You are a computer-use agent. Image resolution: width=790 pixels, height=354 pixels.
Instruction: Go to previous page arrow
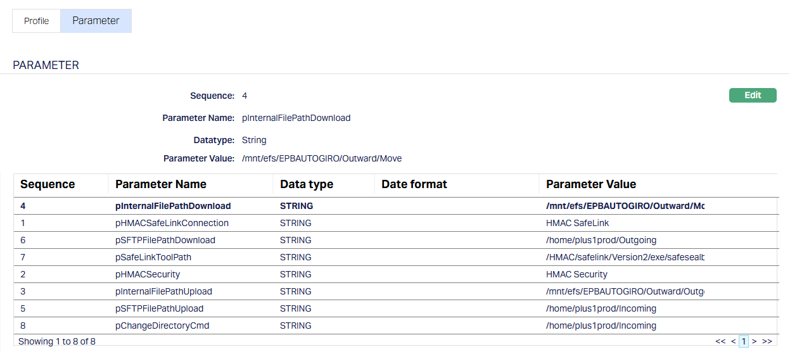734,341
